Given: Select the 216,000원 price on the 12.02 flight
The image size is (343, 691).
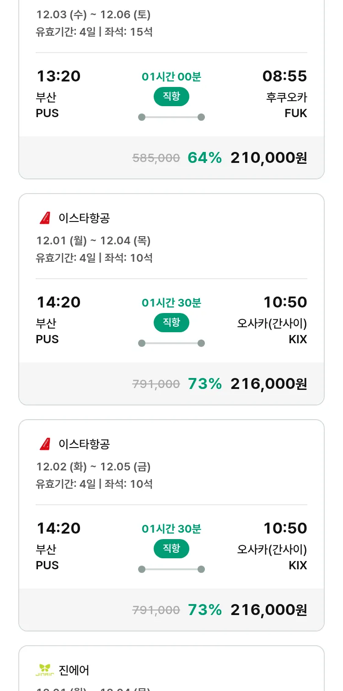Looking at the screenshot, I should (x=268, y=610).
